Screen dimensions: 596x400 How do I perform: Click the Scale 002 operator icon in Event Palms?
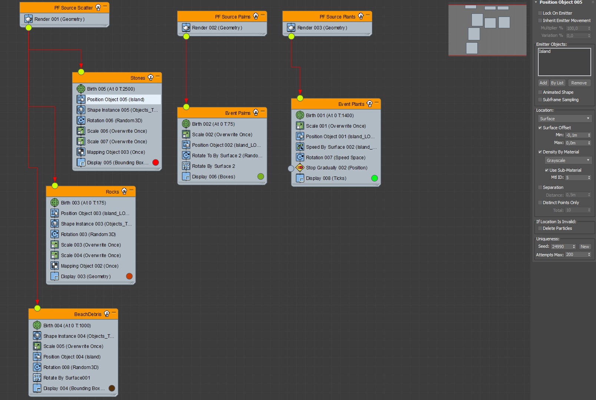(x=186, y=134)
